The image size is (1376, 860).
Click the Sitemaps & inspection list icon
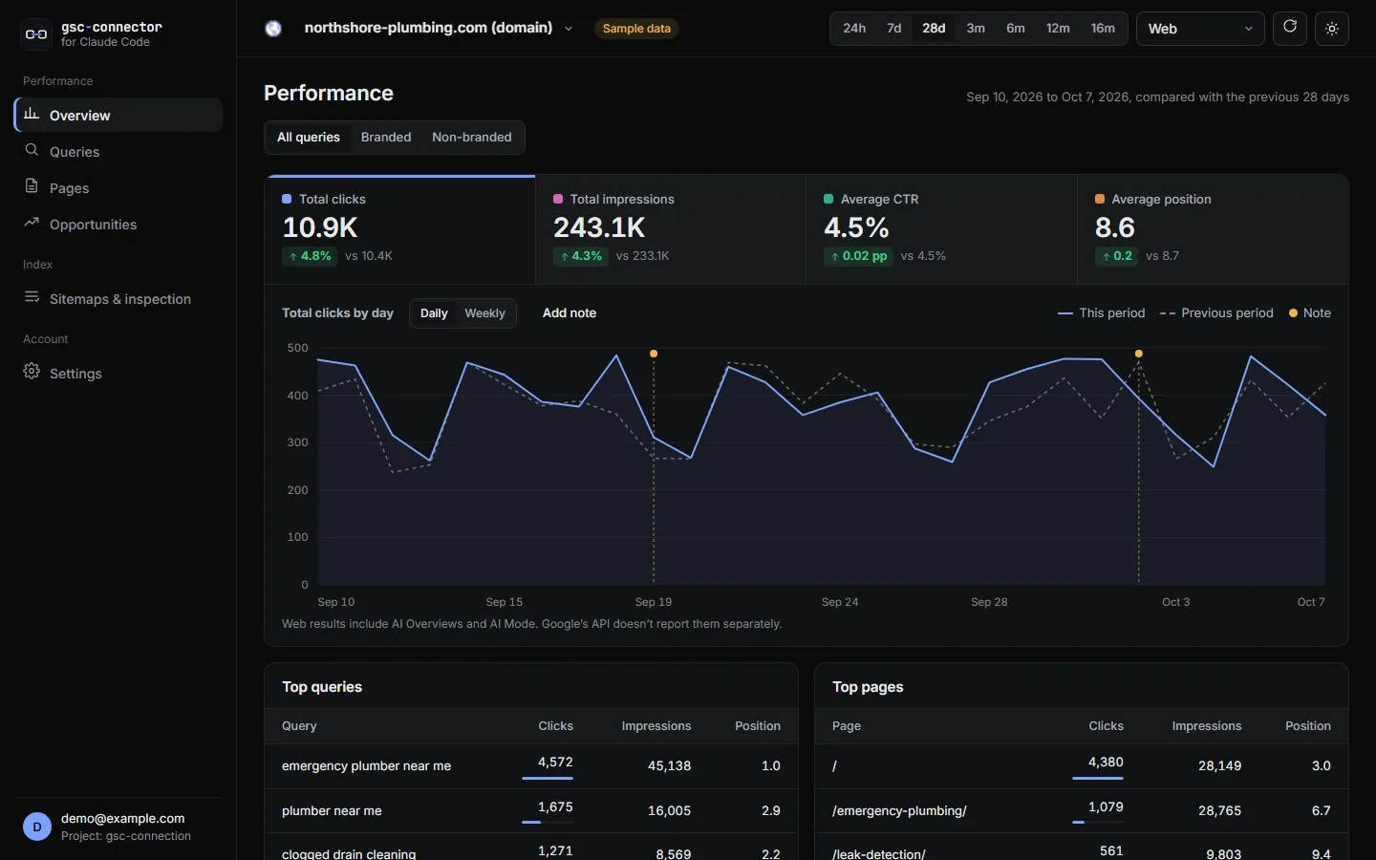(x=32, y=298)
